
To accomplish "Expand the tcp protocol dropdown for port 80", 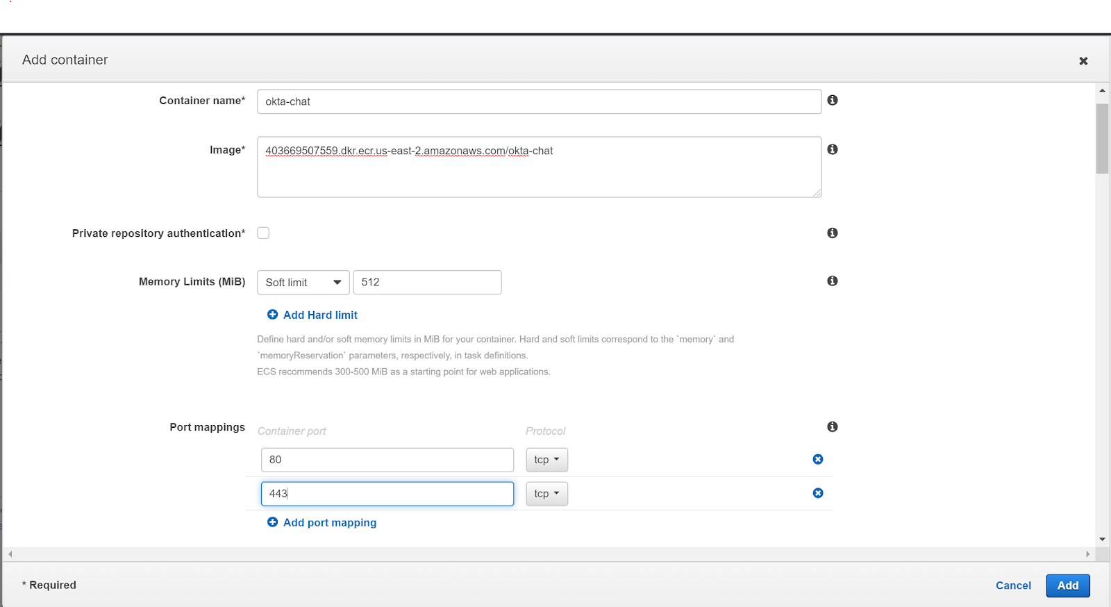I will pos(546,460).
